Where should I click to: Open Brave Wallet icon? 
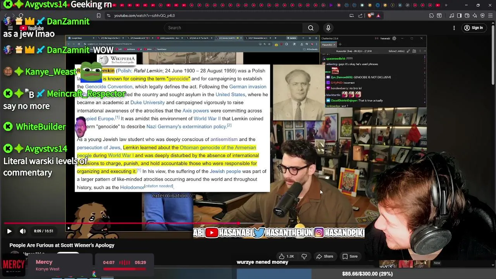(467, 15)
